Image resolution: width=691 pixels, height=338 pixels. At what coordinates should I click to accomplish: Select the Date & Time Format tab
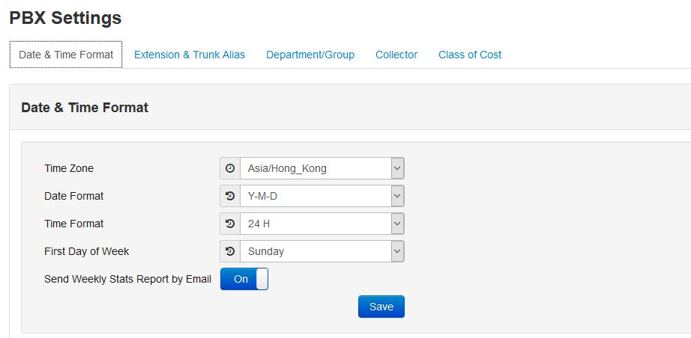pyautogui.click(x=66, y=55)
